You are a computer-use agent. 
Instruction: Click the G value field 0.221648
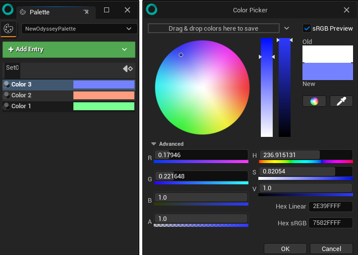click(201, 176)
